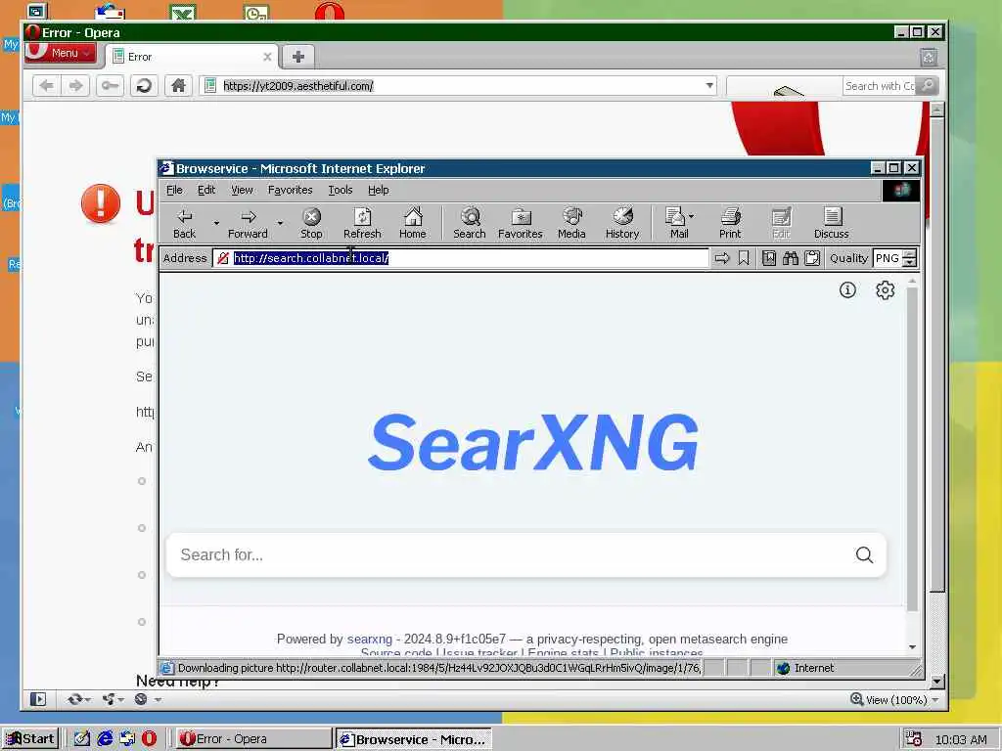Open the History toolbar button
The width and height of the screenshot is (1002, 751).
[x=621, y=223]
